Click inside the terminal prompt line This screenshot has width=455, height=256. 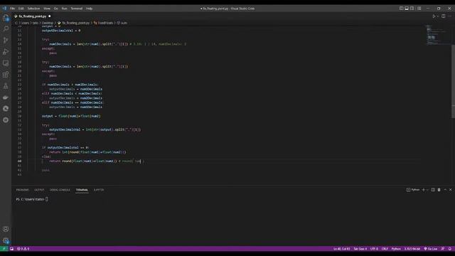click(32, 199)
